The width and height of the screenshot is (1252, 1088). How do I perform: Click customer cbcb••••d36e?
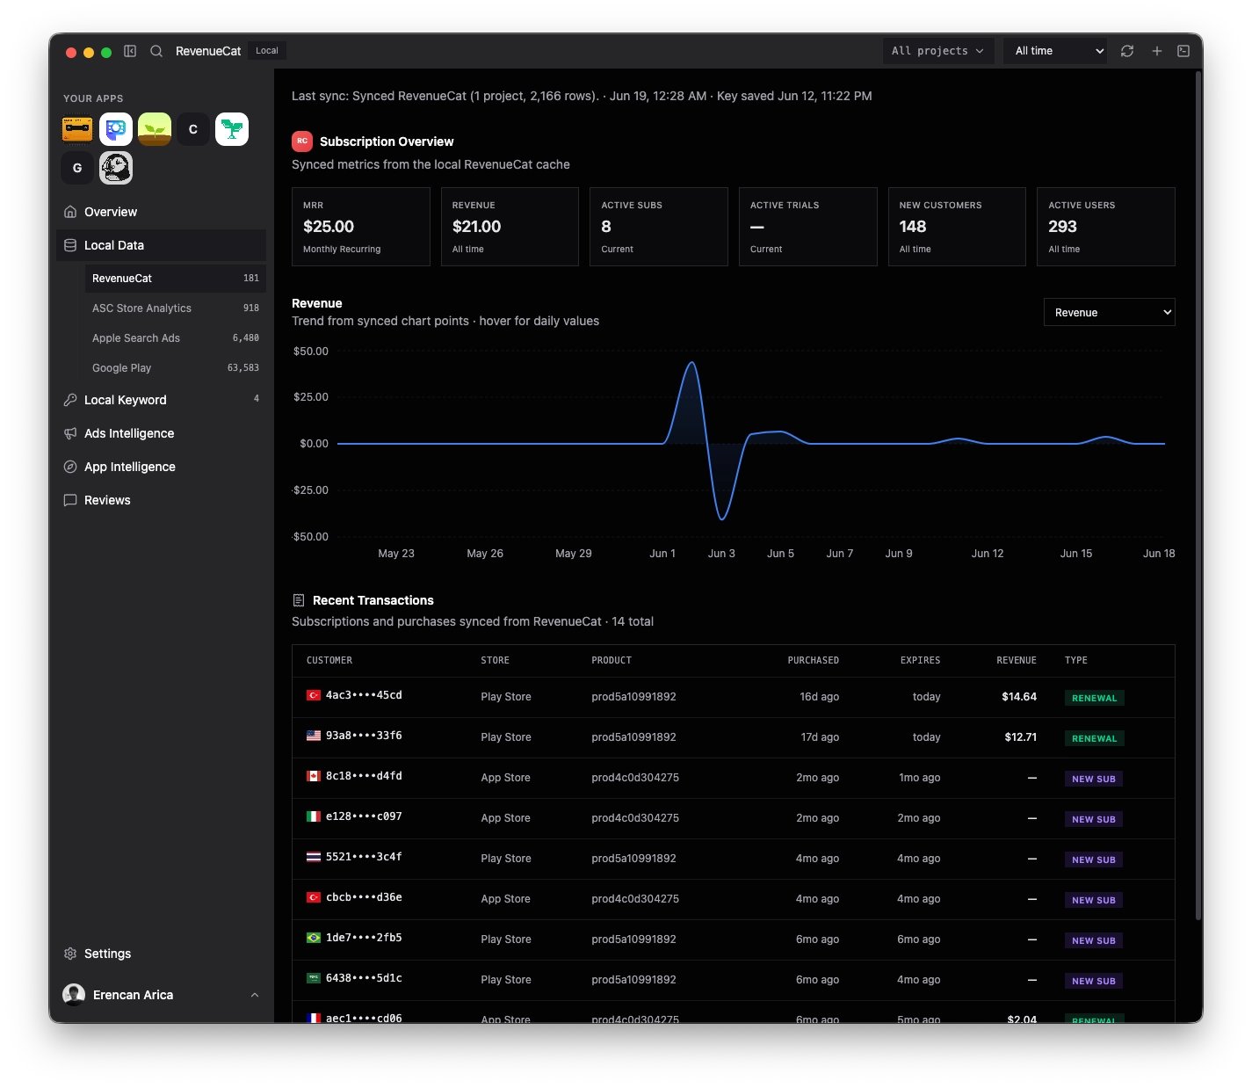[x=364, y=897]
